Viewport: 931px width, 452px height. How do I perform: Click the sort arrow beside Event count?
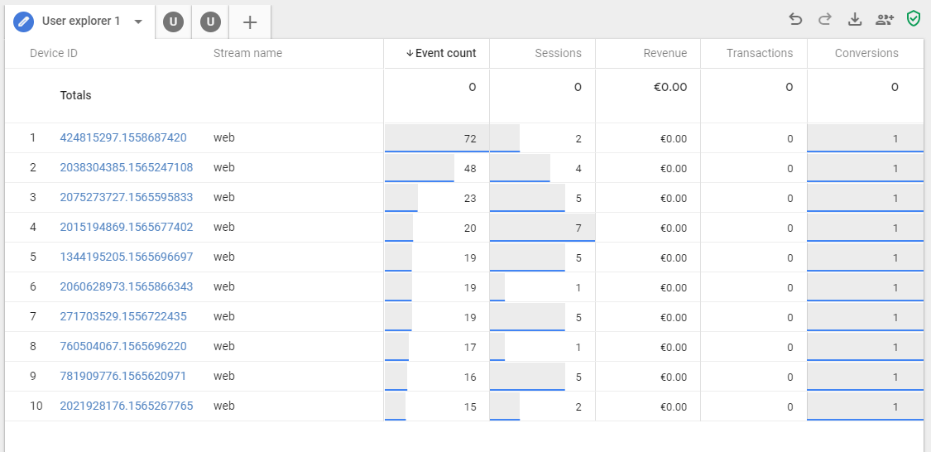(409, 53)
